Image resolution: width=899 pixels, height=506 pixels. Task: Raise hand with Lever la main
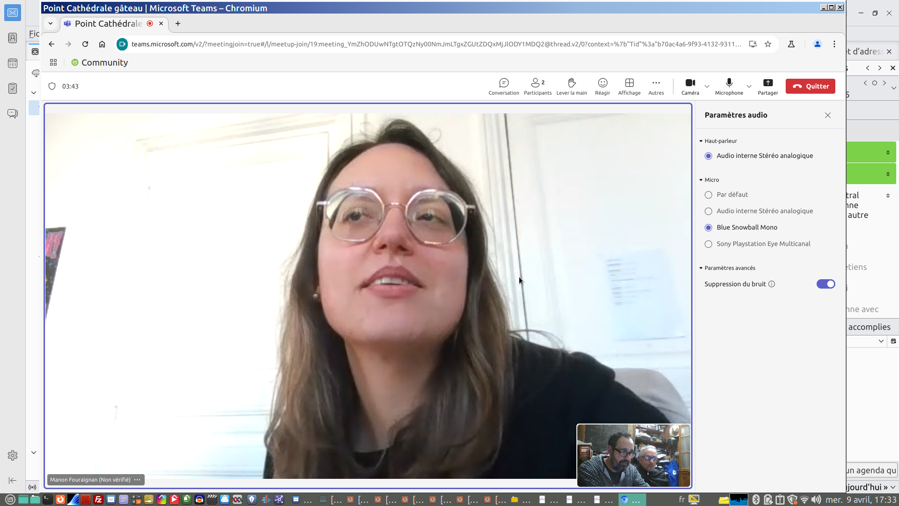pos(571,86)
